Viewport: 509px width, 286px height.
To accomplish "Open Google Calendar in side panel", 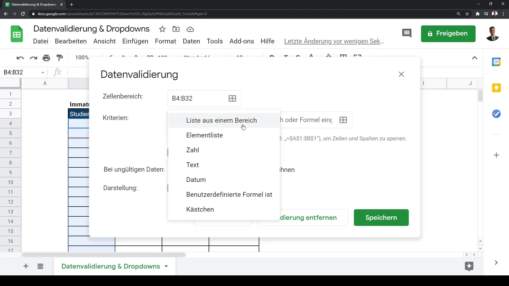I will 496,62.
